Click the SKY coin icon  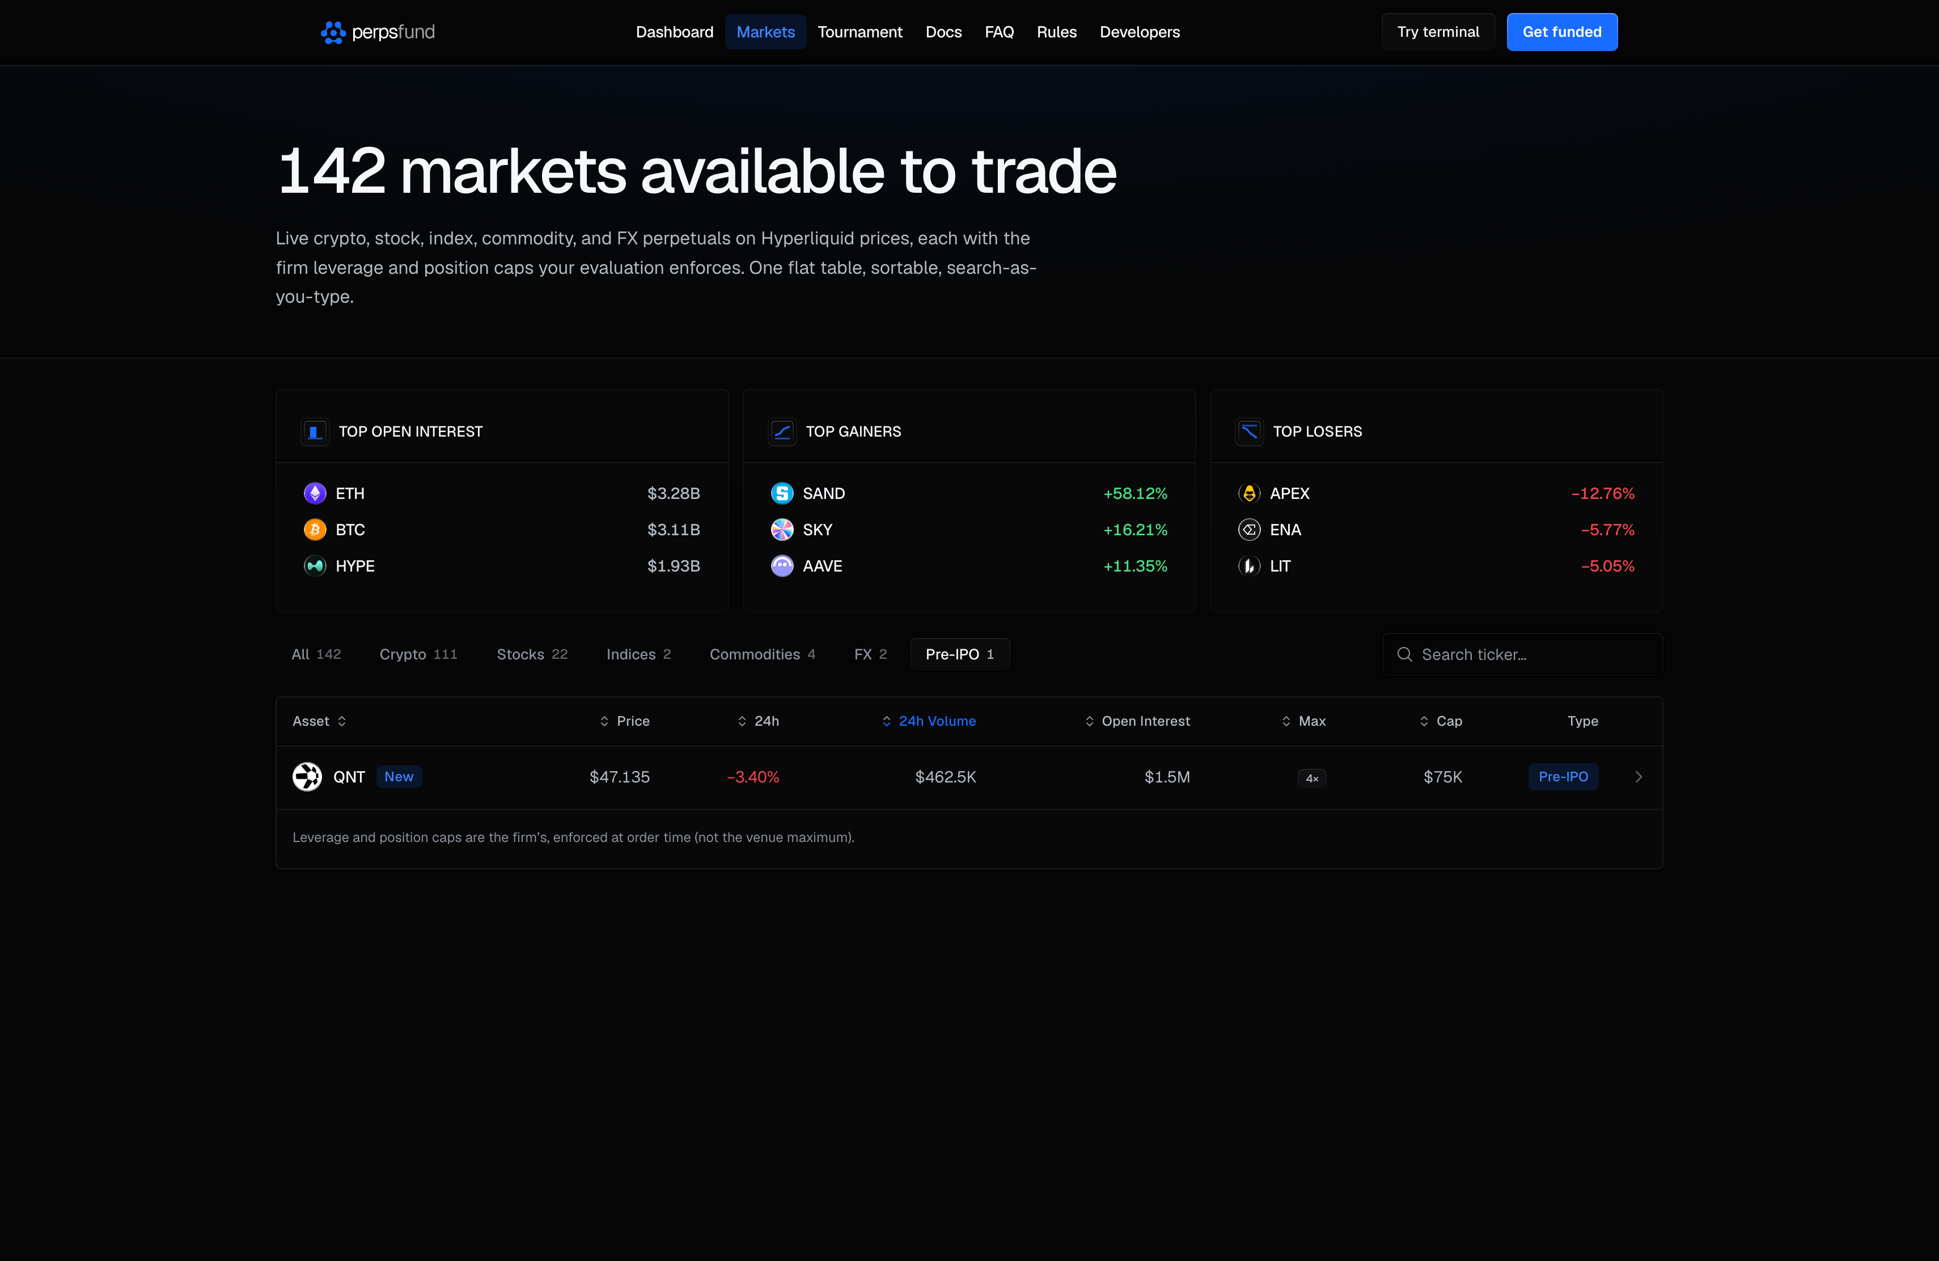[782, 530]
